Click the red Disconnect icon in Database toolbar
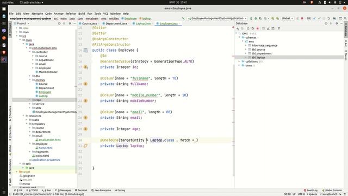Screen dimensions: 348x196 (x=258, y=28)
